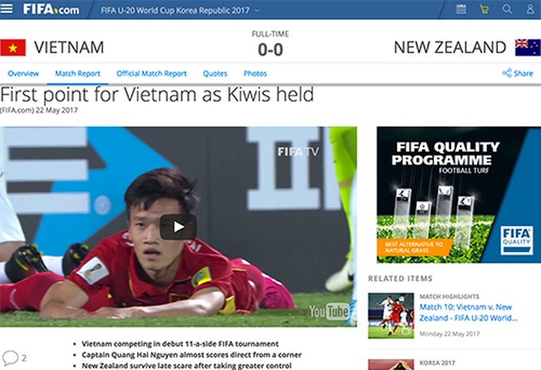This screenshot has width=541, height=370.
Task: Open the user profile icon
Action: click(531, 9)
